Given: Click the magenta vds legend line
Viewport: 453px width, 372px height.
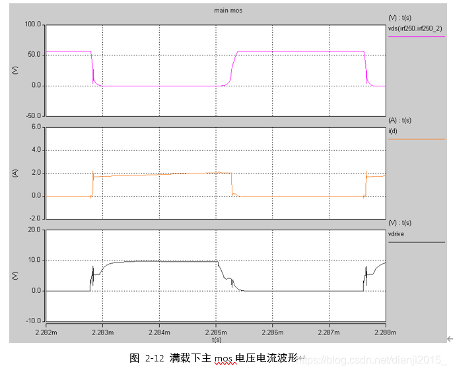Looking at the screenshot, I should 416,37.
